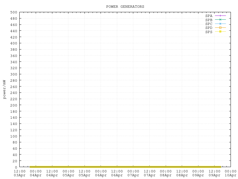
Task: Click the POWER GENERATORS chart title
Action: pyautogui.click(x=125, y=7)
